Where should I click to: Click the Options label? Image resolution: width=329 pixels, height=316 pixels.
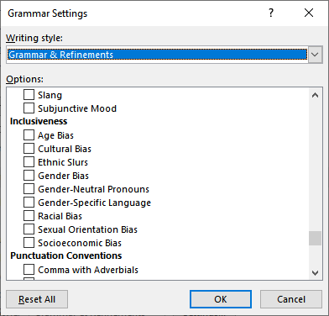point(25,79)
